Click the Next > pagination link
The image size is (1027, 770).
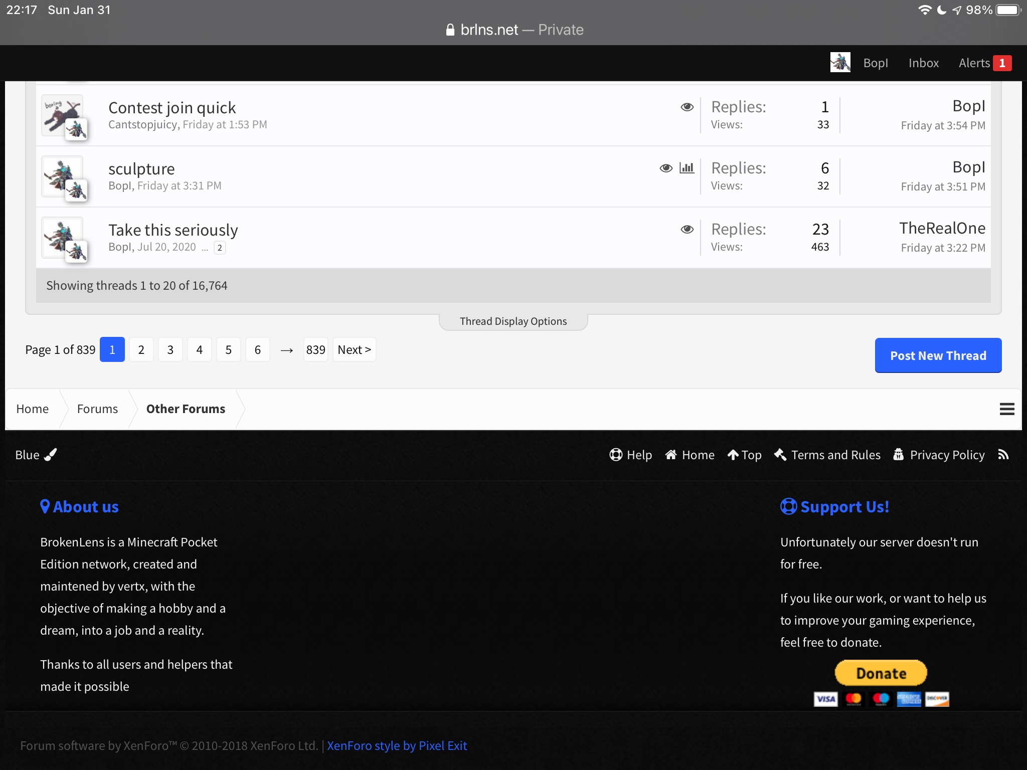[x=355, y=349]
